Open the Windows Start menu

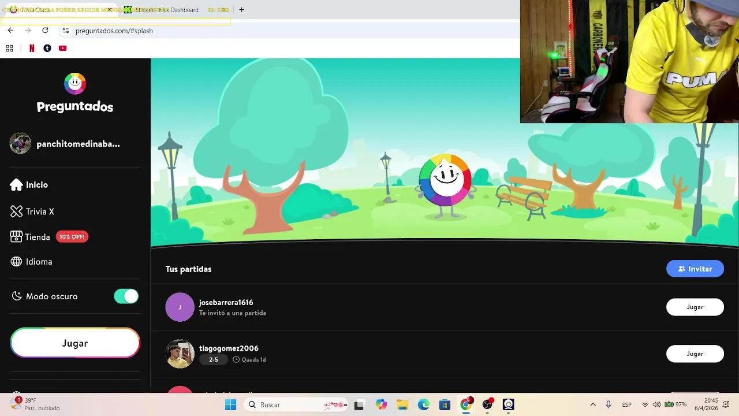[x=230, y=404]
